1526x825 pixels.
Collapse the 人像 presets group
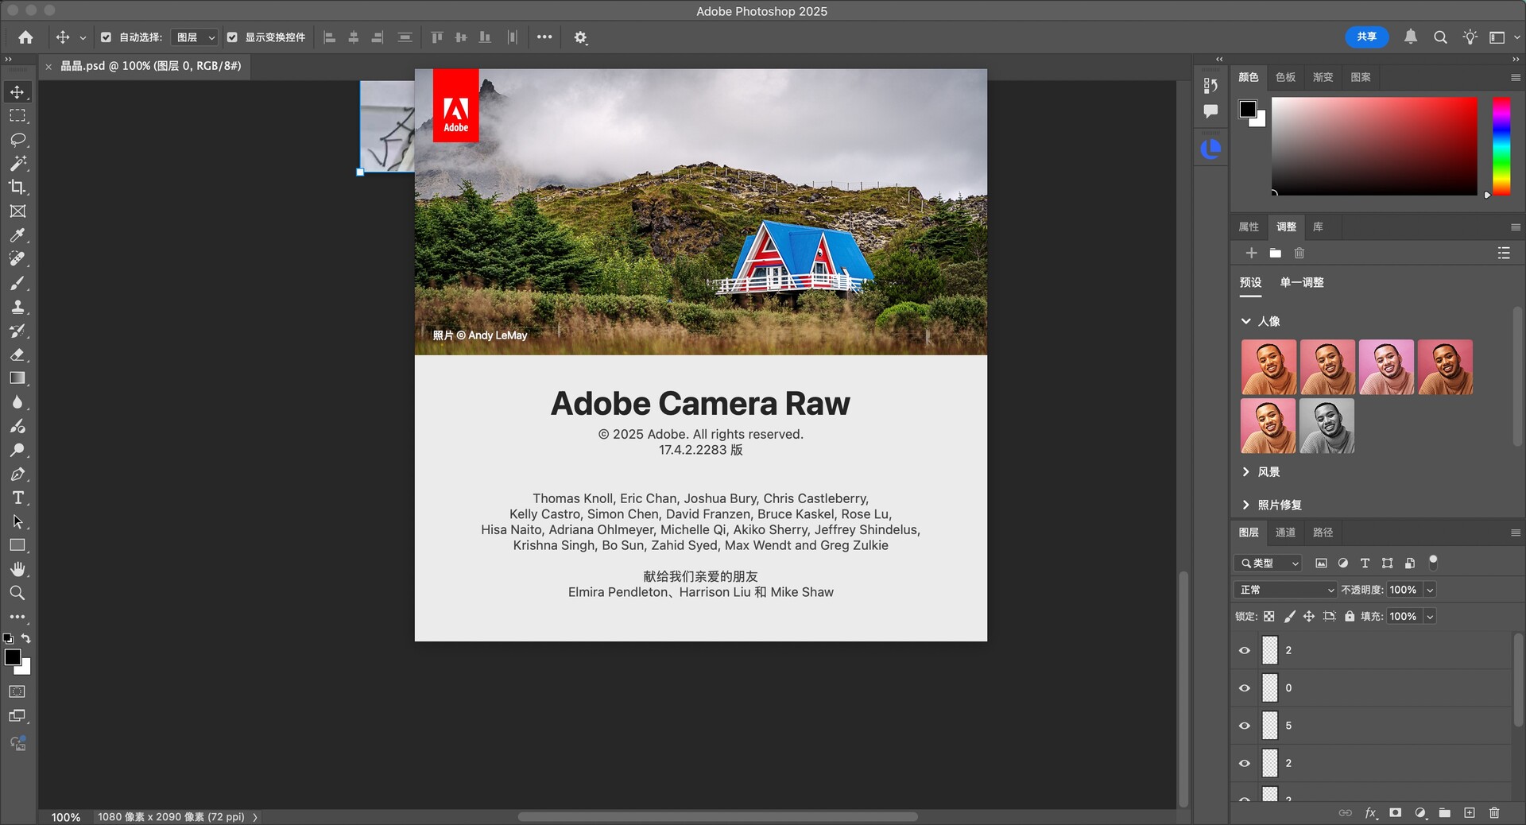1245,321
